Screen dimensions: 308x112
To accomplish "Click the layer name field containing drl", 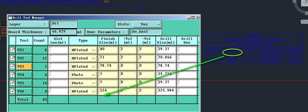I will point(64,24).
